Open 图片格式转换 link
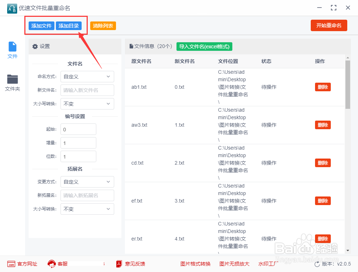Screen dimensions: 358x272 coord(195,264)
